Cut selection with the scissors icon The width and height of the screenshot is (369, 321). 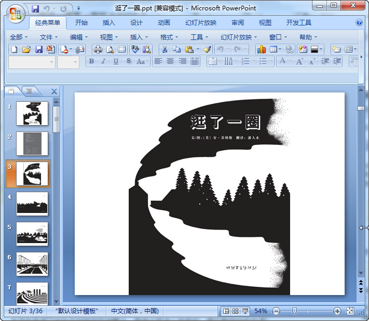click(x=165, y=49)
